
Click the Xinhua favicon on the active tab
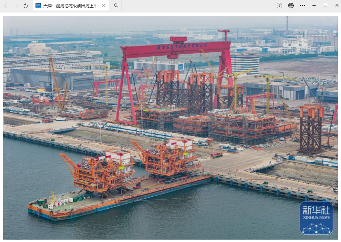click(38, 6)
